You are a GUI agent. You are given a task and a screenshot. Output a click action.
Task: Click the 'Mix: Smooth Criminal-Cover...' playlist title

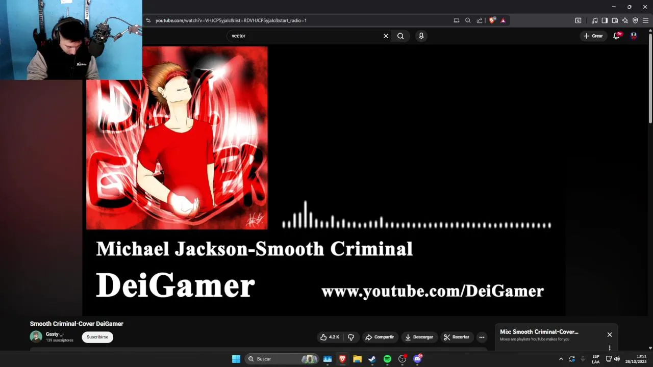tap(539, 332)
